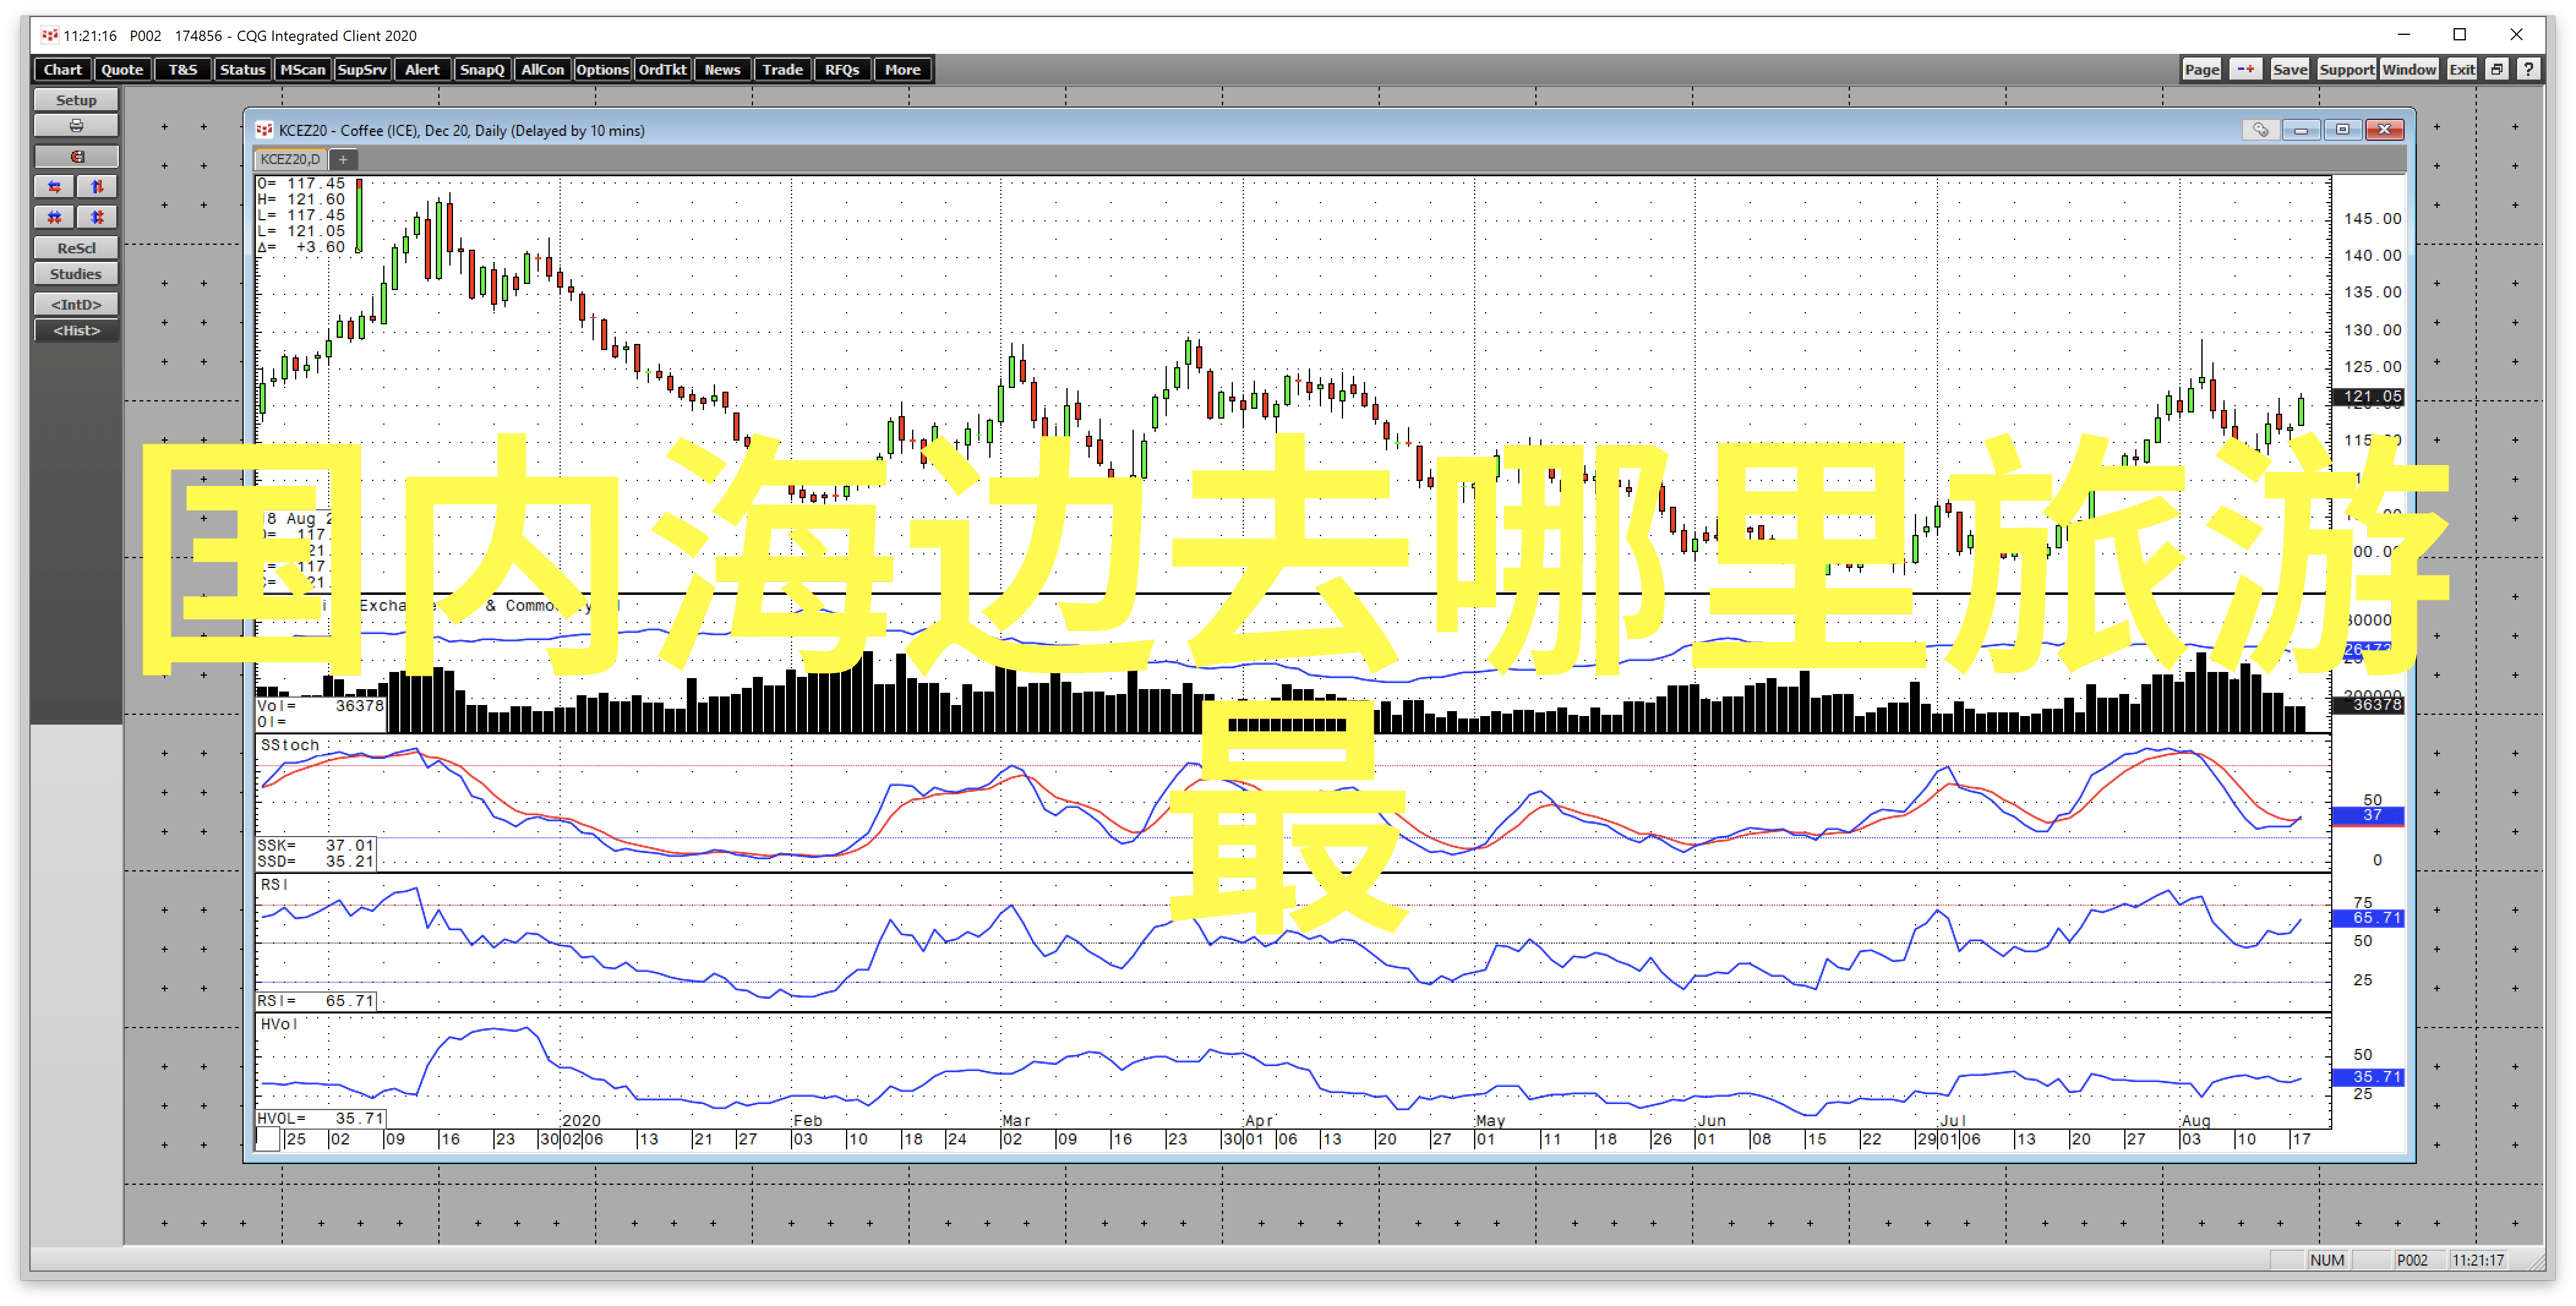Click the OrdTkt toolbar icon
The image size is (2576, 1306).
click(x=663, y=70)
